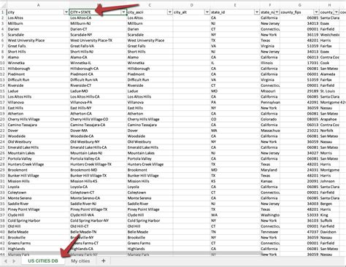Image resolution: width=346 pixels, height=267 pixels.
Task: Click the WA state_id cell in the Clyde Hill row
Action: coord(235,215)
